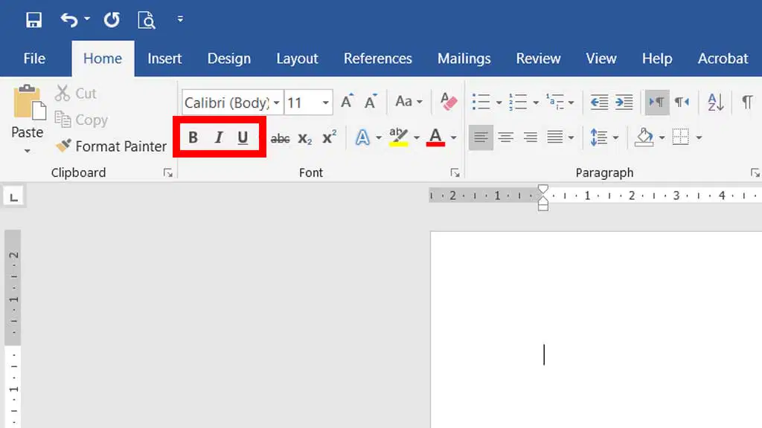Clear all formatting with eraser icon
The image size is (762, 428).
click(x=448, y=101)
